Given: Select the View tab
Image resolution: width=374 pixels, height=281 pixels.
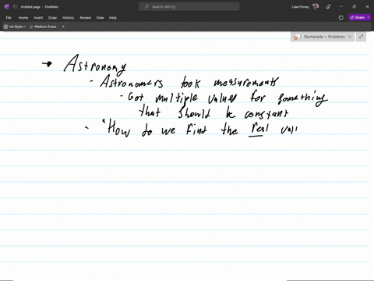Looking at the screenshot, I should (x=100, y=18).
